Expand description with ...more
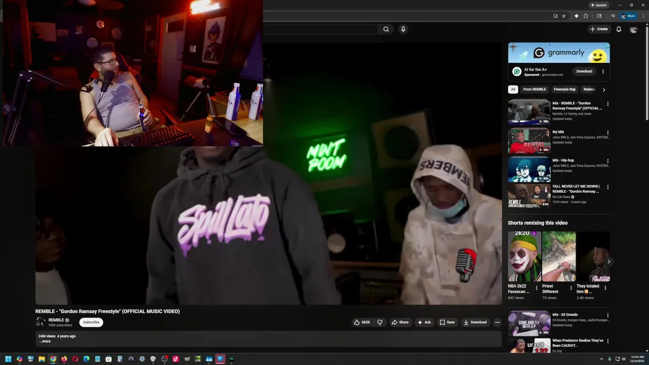The image size is (649, 365). point(45,341)
